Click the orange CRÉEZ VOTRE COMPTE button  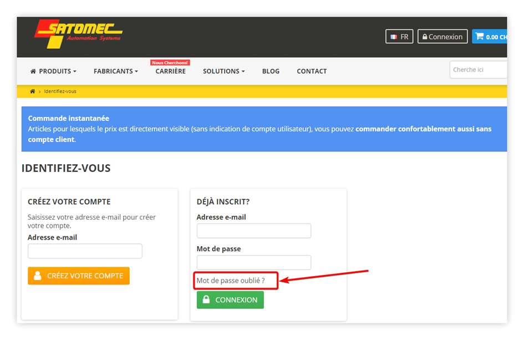point(79,276)
